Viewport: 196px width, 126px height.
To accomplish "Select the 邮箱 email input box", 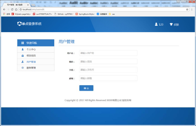I will 108,78.
